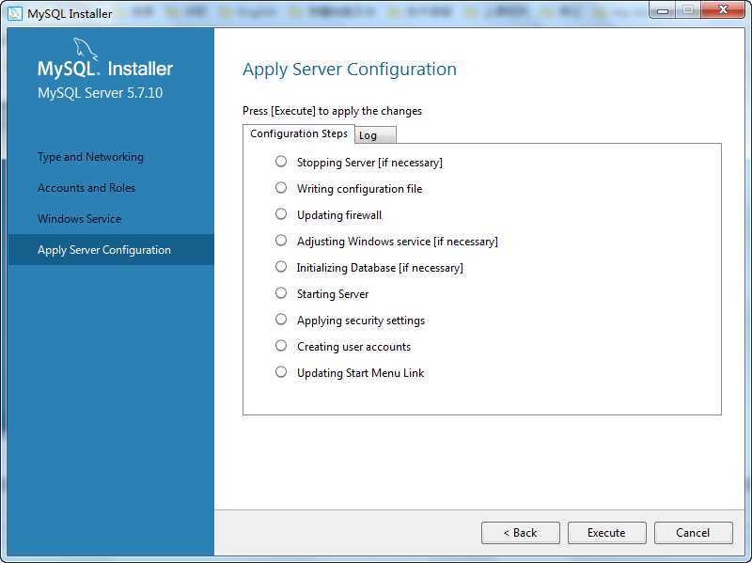
Task: Go to Windows Service sidebar step
Action: [x=79, y=219]
